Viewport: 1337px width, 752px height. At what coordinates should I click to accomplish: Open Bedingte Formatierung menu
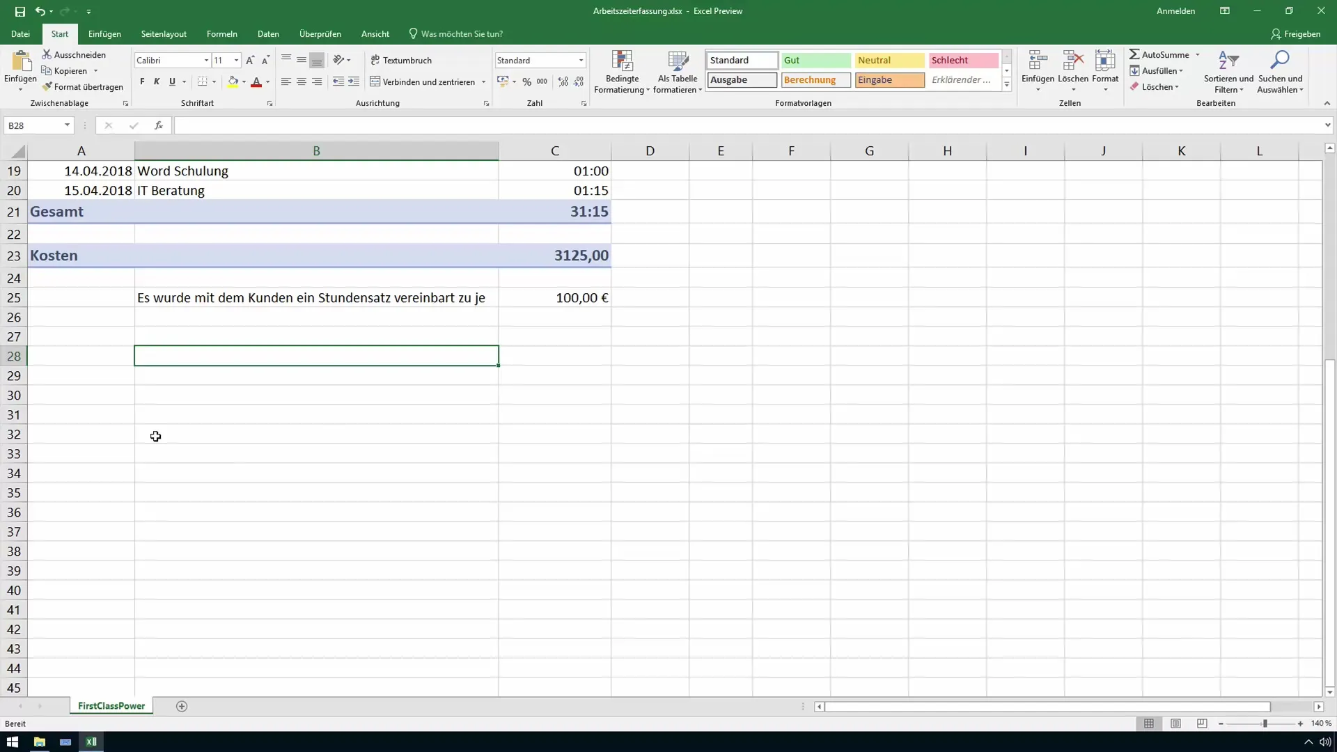pos(622,72)
